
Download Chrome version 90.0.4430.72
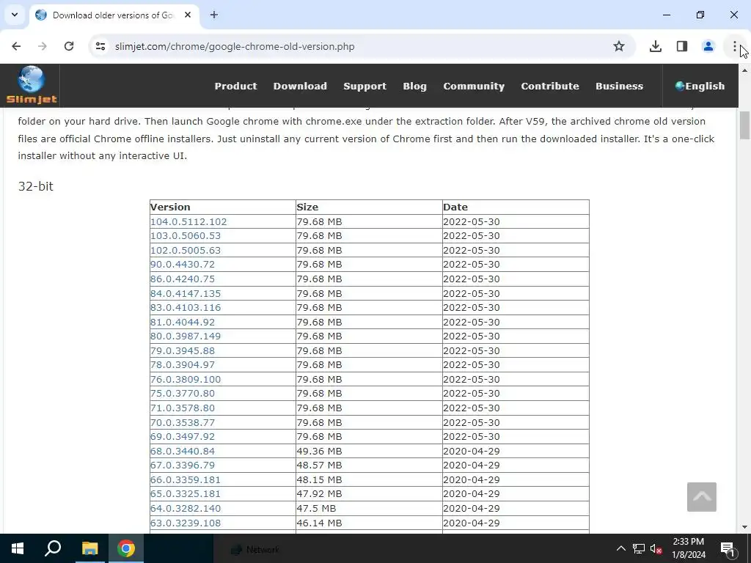click(183, 264)
